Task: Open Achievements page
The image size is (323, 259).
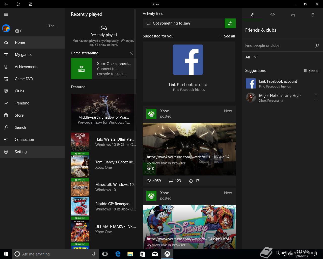Action: coord(32,67)
